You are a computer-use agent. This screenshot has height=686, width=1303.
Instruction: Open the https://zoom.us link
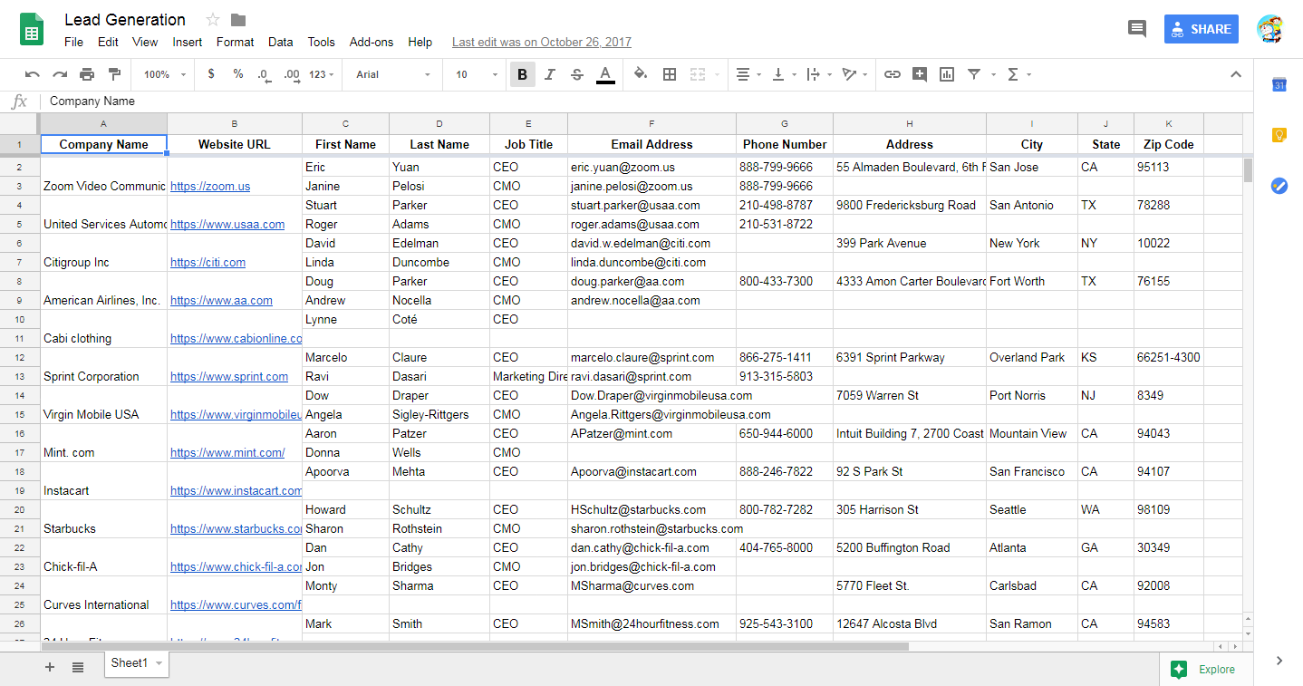tap(210, 187)
